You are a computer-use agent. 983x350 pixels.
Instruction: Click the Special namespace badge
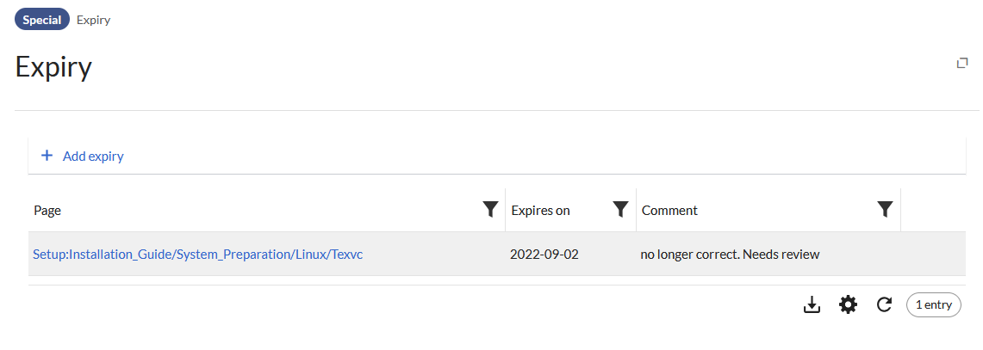click(x=42, y=20)
